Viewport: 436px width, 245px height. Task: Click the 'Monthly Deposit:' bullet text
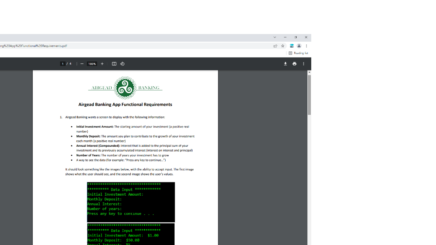(x=88, y=137)
